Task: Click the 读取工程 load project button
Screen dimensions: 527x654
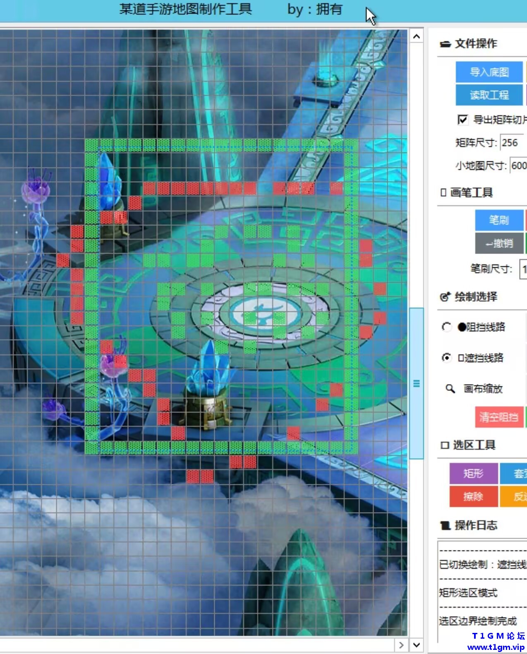Action: [489, 95]
